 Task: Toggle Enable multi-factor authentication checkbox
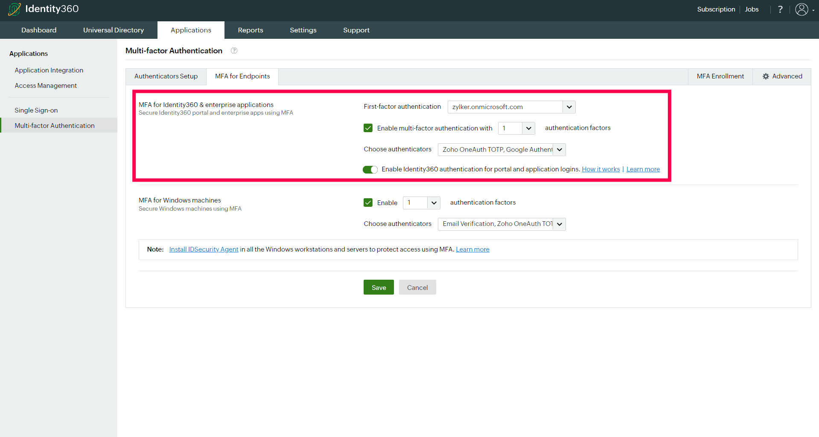[368, 128]
